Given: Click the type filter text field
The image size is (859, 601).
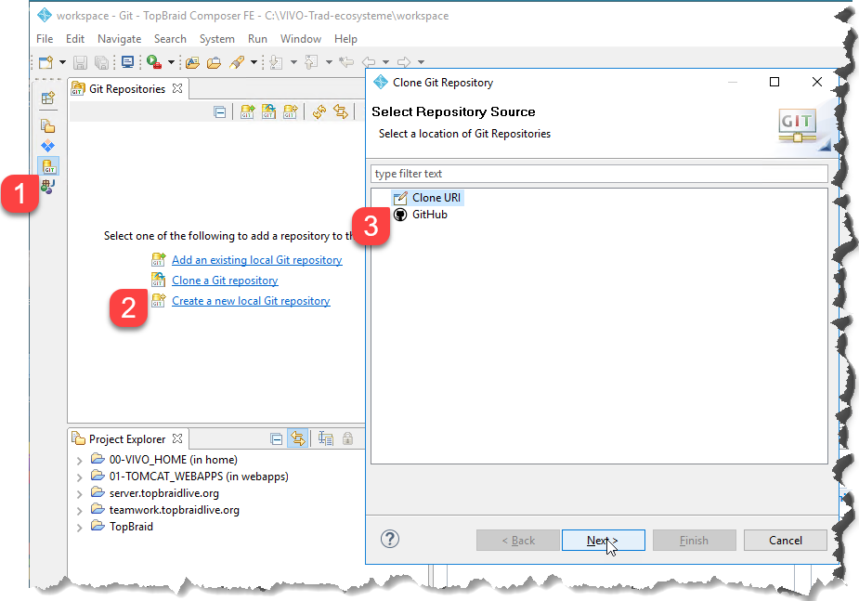Looking at the screenshot, I should [x=599, y=174].
